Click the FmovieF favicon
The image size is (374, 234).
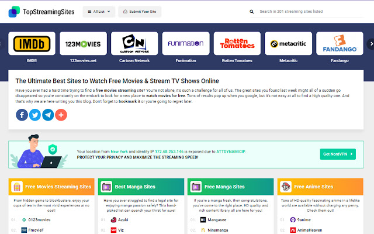click(24, 230)
